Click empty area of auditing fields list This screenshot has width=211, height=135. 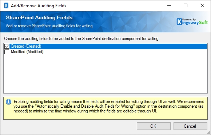pos(105,74)
